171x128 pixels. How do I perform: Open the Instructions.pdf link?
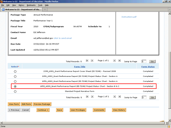(129, 17)
